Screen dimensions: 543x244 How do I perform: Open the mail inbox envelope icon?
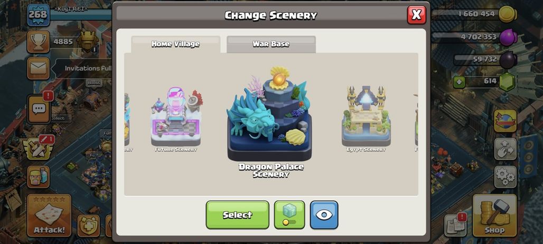(38, 68)
